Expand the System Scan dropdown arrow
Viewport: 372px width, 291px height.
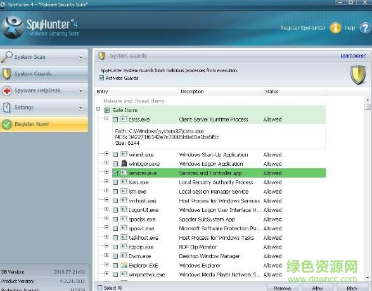pyautogui.click(x=81, y=57)
